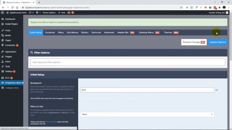Image resolution: width=232 pixels, height=130 pixels.
Task: Open Settings in the sidebar
Action: pos(9,71)
